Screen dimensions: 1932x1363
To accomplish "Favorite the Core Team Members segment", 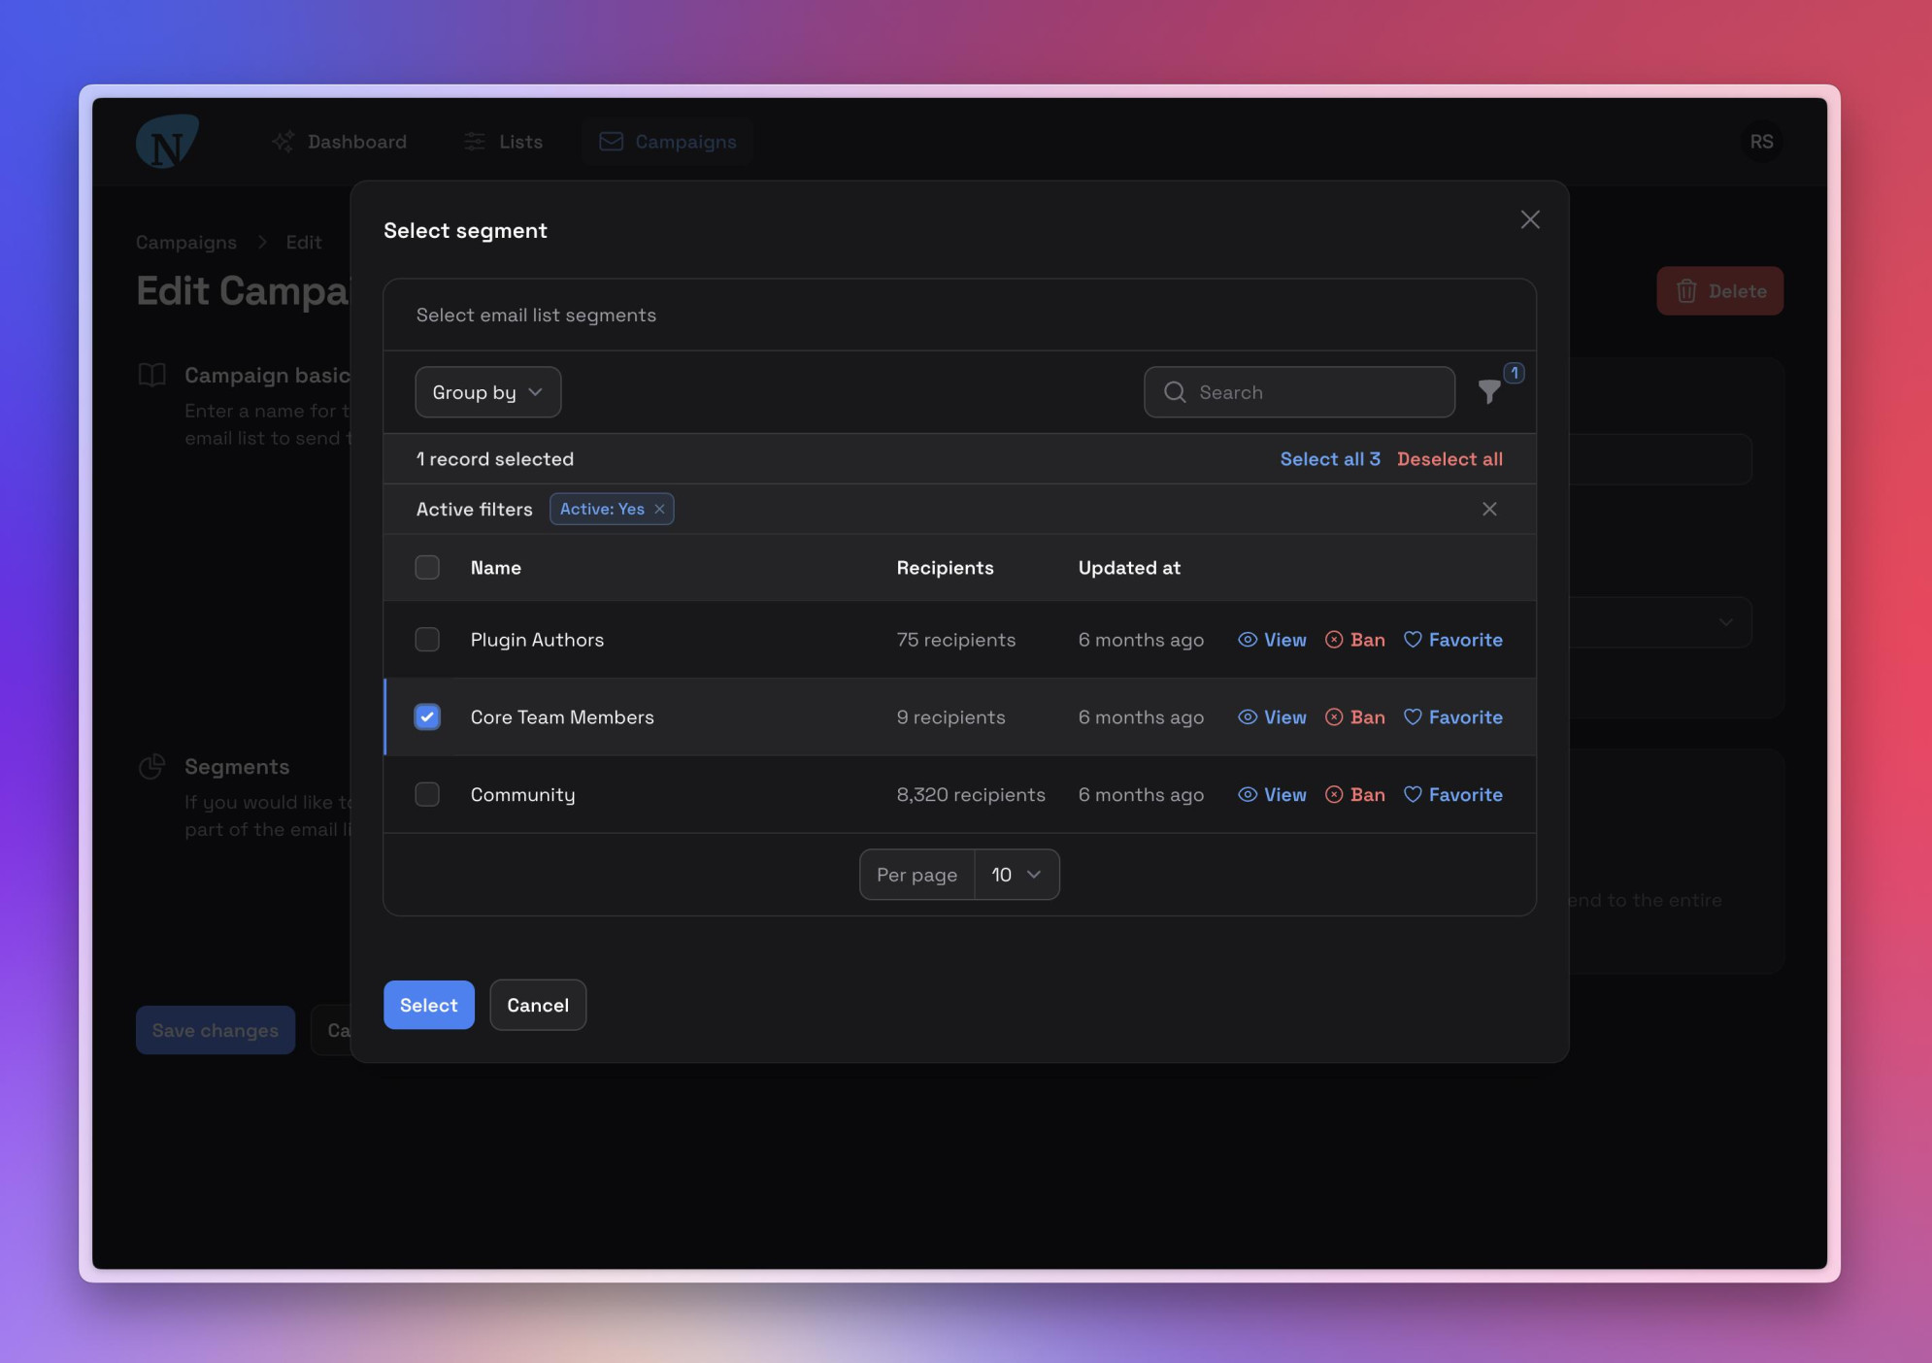I will click(1452, 717).
